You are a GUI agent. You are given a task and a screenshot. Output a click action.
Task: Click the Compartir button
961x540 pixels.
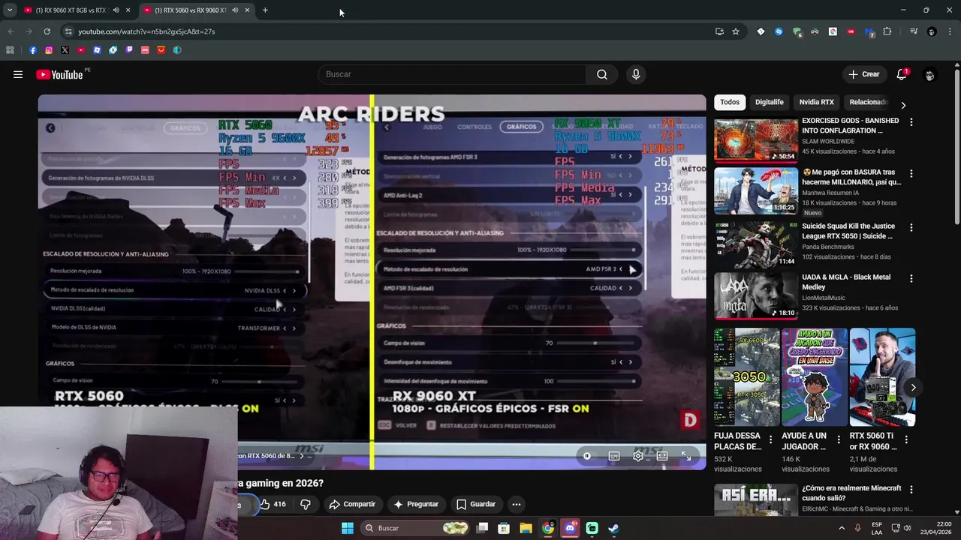click(x=352, y=504)
